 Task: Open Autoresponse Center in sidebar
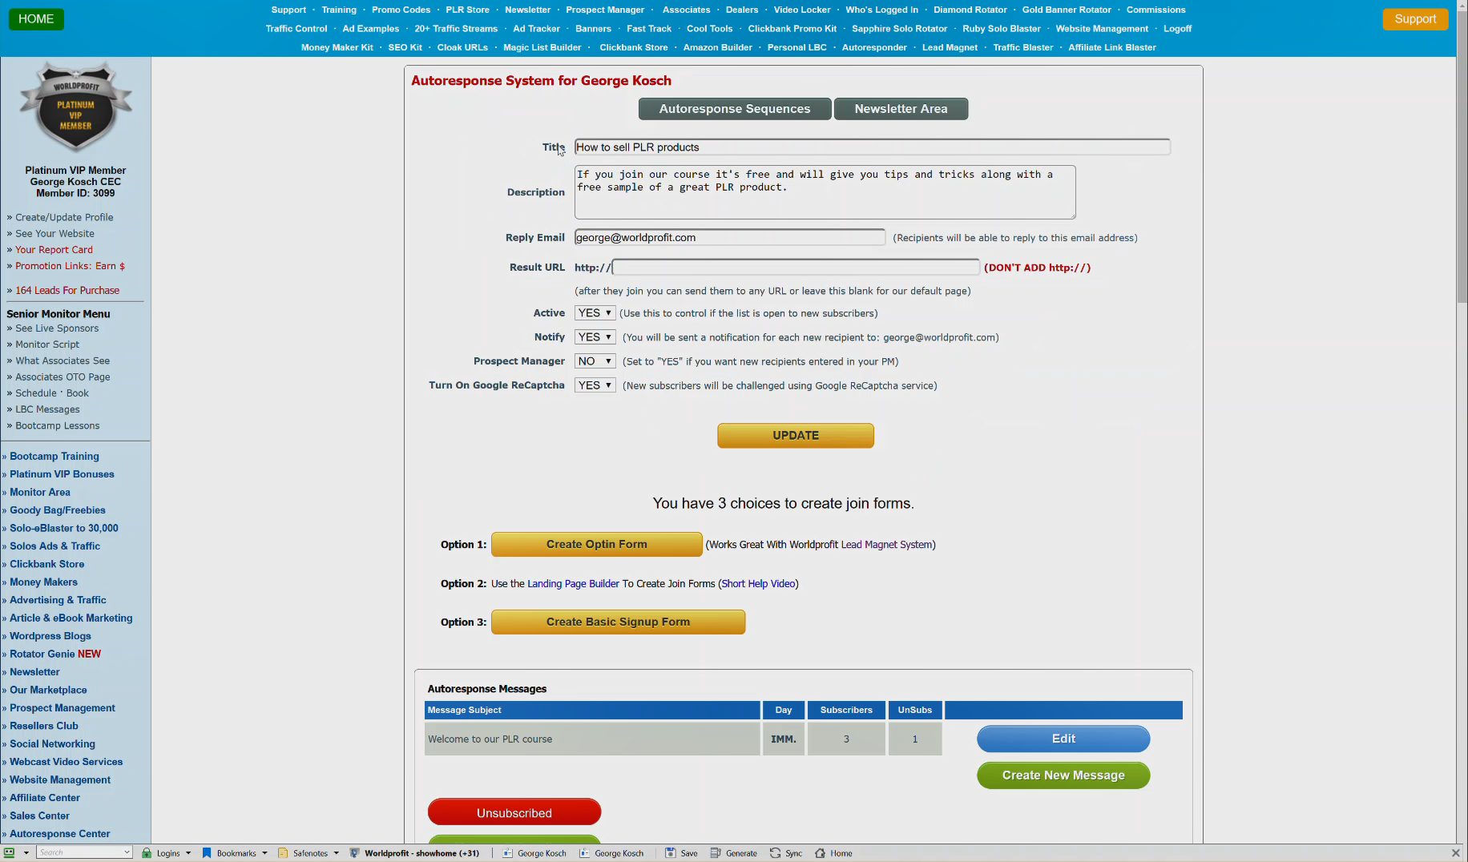(60, 834)
